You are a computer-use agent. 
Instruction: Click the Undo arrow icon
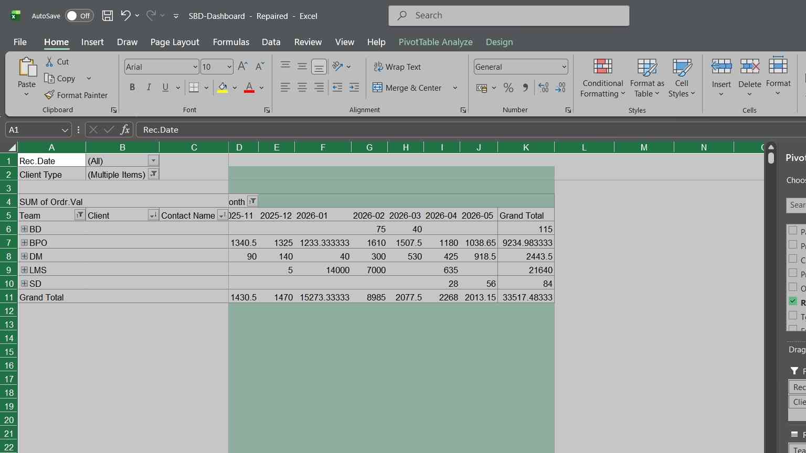tap(125, 16)
